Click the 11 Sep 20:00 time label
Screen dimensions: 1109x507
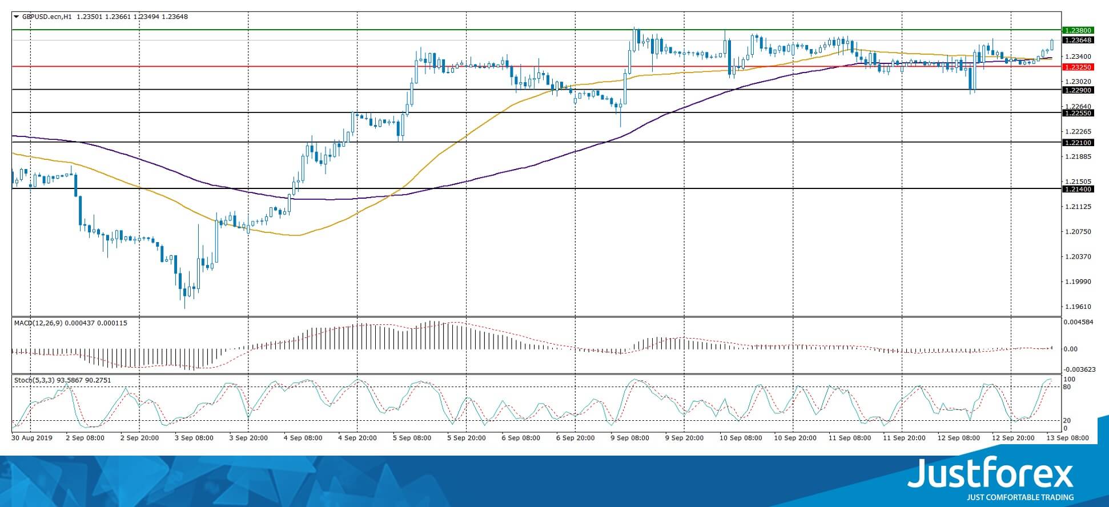coord(904,438)
